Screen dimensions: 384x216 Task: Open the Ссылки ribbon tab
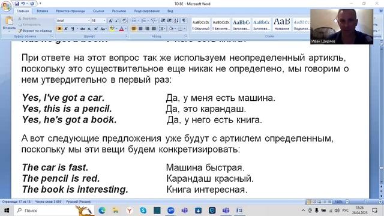(x=98, y=11)
